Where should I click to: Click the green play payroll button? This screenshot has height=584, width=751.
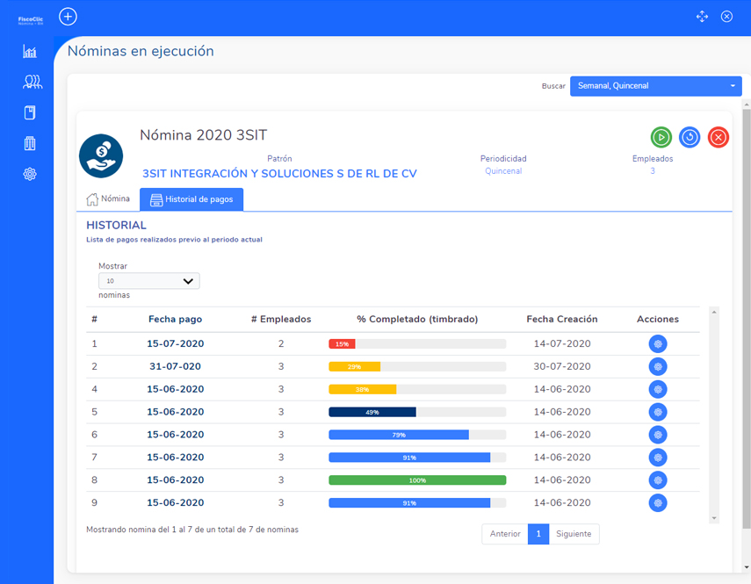(661, 137)
